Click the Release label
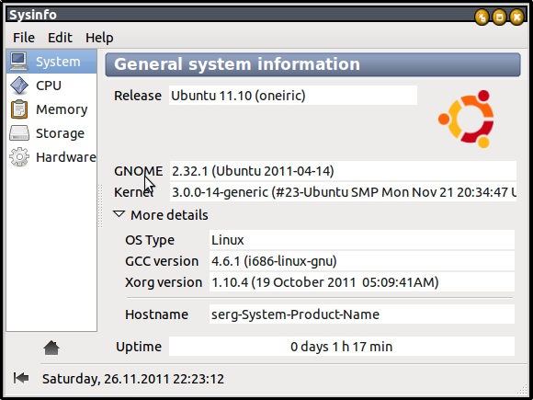Image resolution: width=533 pixels, height=400 pixels. (x=138, y=96)
